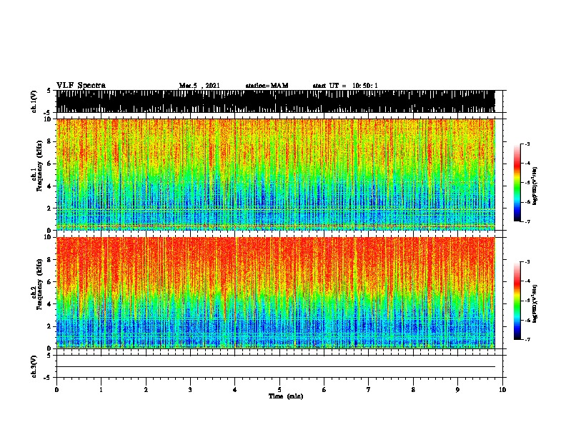
Task: Click the flat ch.3 voltage trace line
Action: [275, 367]
